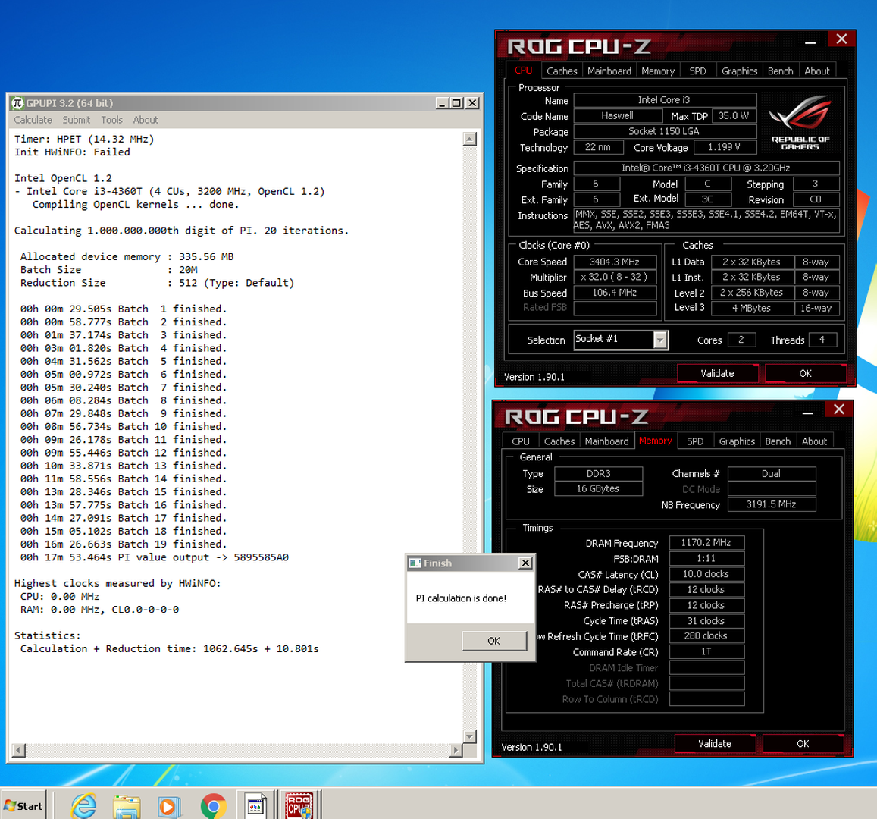Click the Finish dialog title icon

tap(415, 563)
